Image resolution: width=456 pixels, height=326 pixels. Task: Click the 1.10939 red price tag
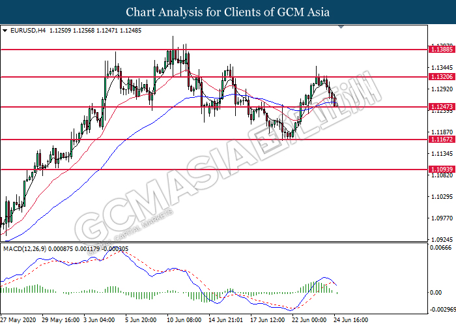tap(441, 169)
